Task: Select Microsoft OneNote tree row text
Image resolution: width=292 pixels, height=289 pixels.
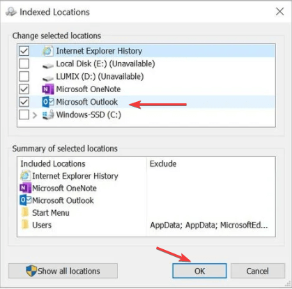Action: click(89, 89)
